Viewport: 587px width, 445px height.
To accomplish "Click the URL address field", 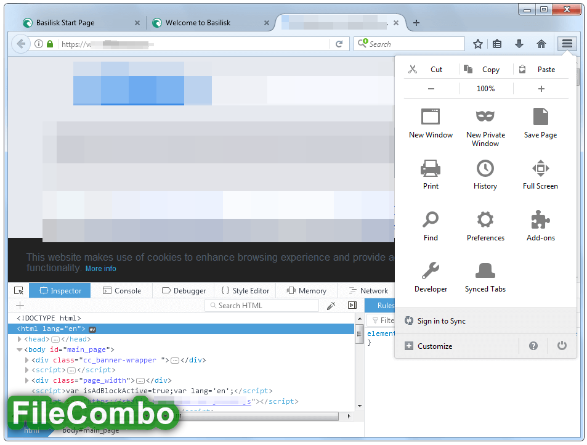I will [x=193, y=44].
